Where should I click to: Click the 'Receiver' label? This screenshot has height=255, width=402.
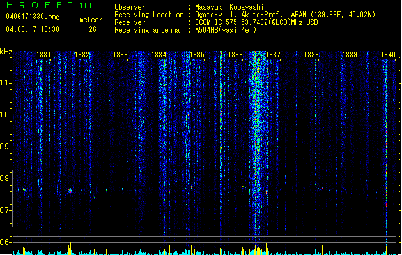pyautogui.click(x=130, y=22)
